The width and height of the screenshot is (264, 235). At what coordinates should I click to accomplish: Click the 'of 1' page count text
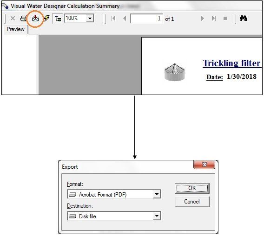tap(169, 19)
